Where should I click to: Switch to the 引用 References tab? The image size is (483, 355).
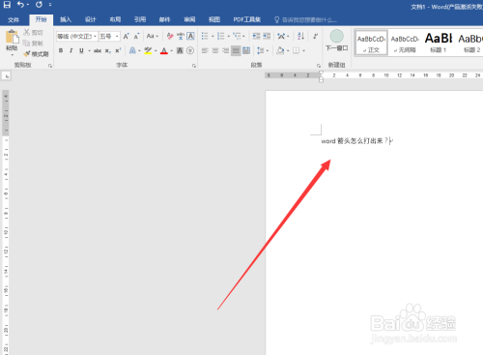(x=140, y=19)
